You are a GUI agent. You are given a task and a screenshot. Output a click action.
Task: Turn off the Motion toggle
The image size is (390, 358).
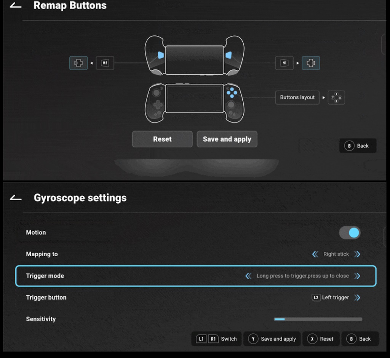click(350, 233)
